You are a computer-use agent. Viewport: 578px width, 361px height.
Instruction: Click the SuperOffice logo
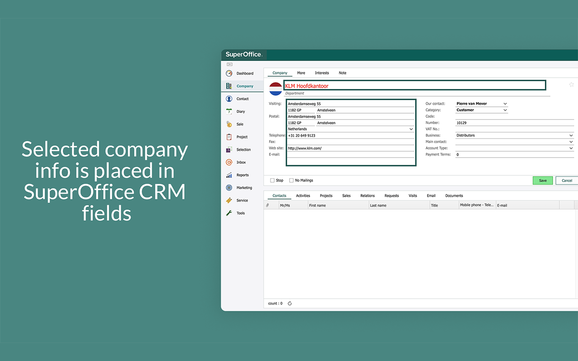click(243, 54)
